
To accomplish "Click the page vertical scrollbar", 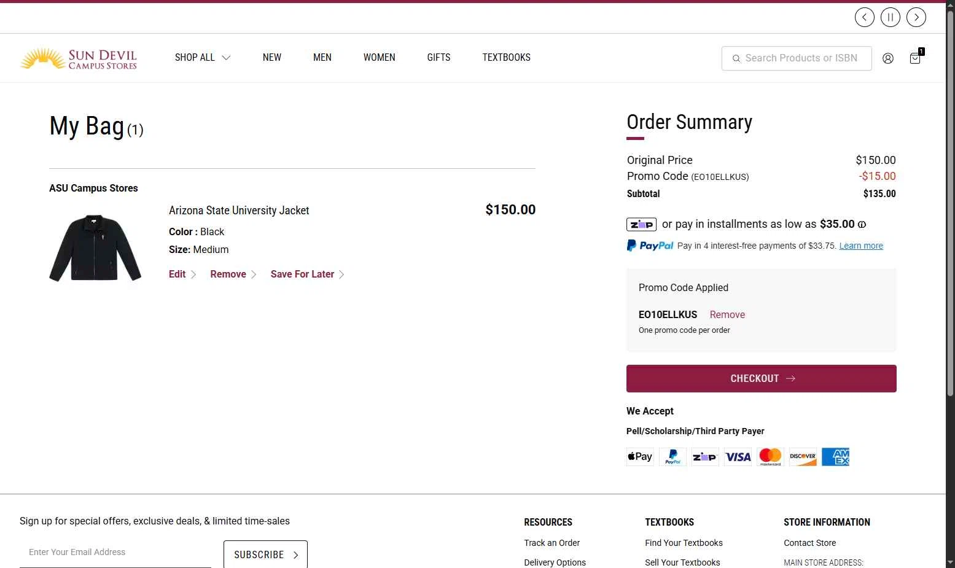I will (950, 203).
